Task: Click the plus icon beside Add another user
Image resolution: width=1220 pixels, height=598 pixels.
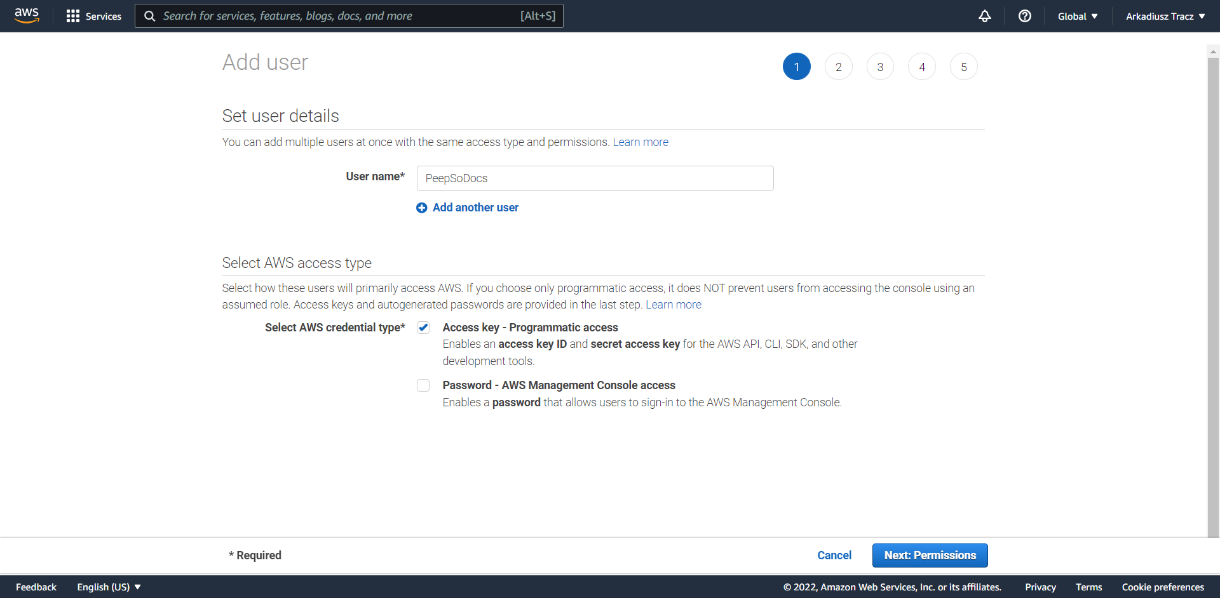Action: coord(421,208)
